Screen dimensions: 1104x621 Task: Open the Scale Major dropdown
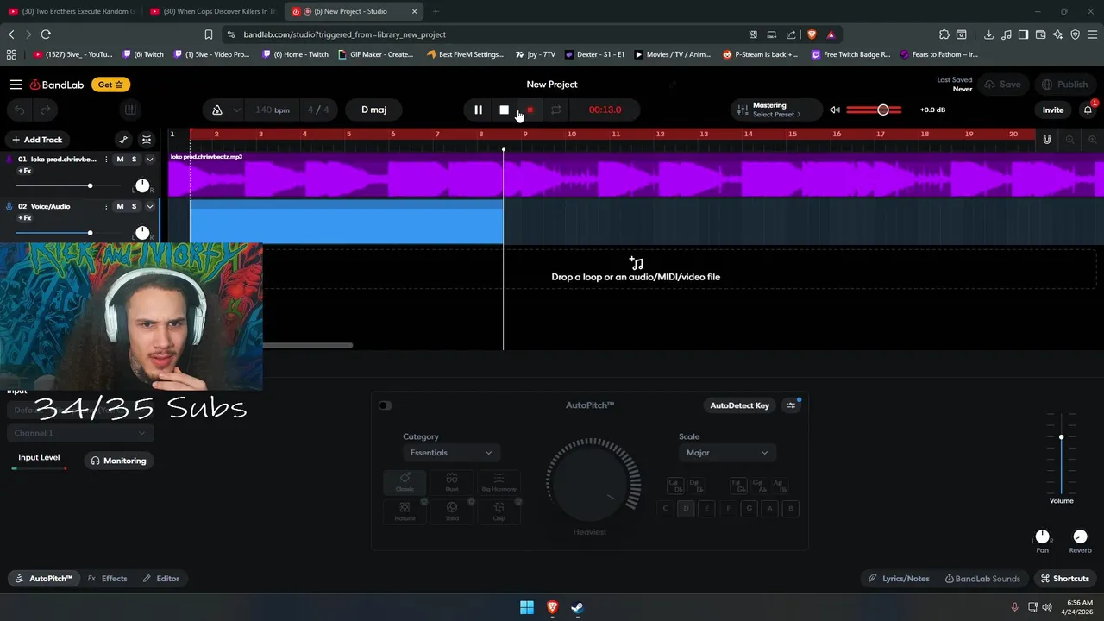pyautogui.click(x=727, y=453)
